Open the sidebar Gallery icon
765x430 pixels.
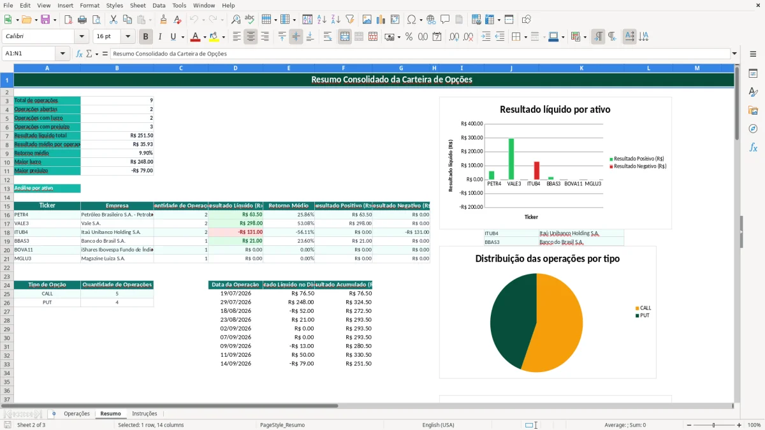point(753,111)
